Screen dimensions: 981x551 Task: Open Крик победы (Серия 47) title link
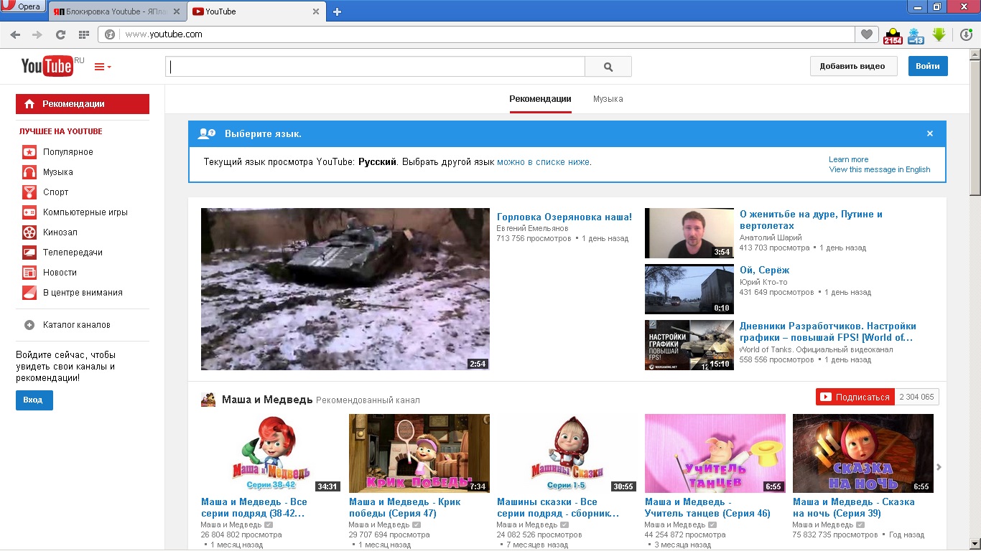point(405,508)
